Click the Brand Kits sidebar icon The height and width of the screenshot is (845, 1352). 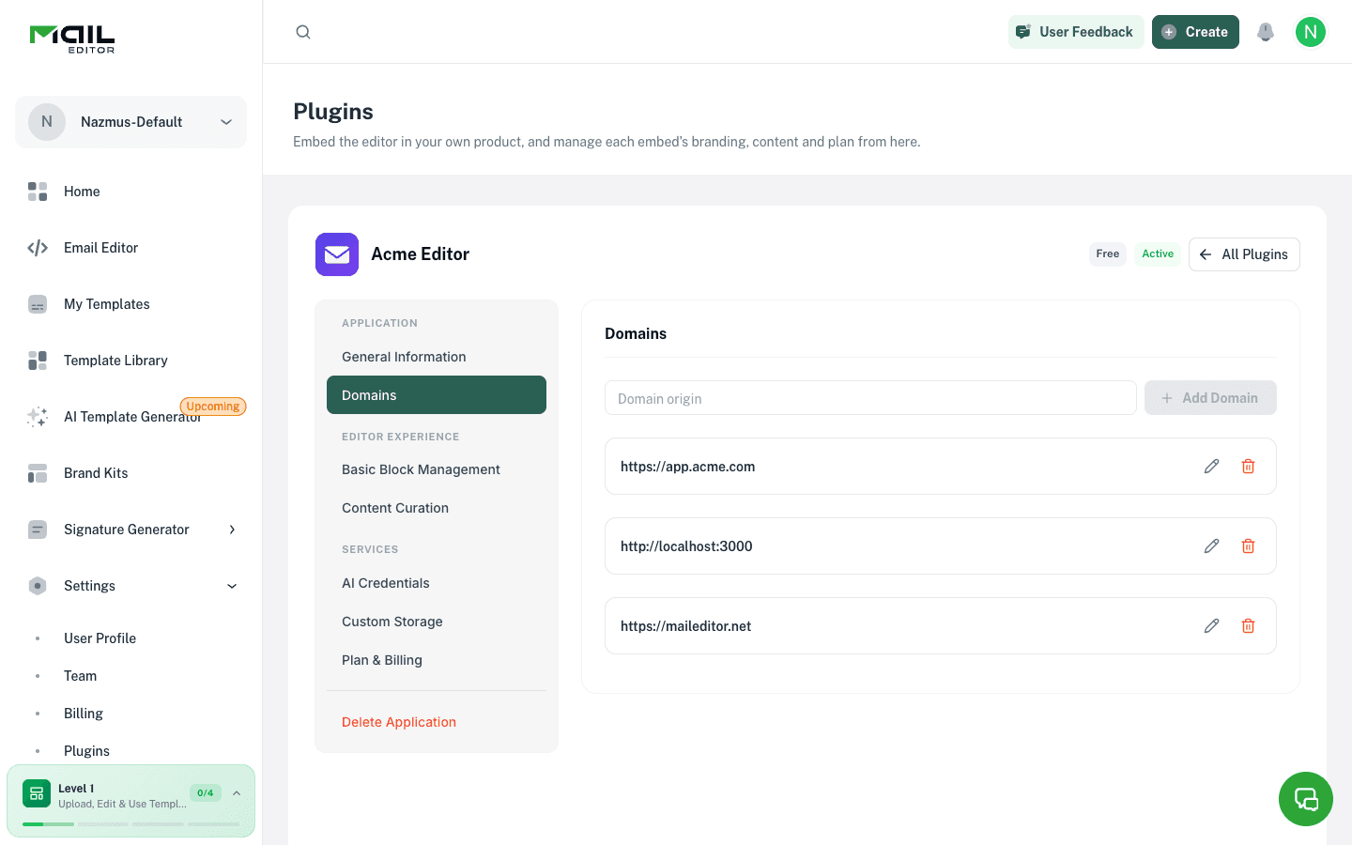tap(38, 473)
